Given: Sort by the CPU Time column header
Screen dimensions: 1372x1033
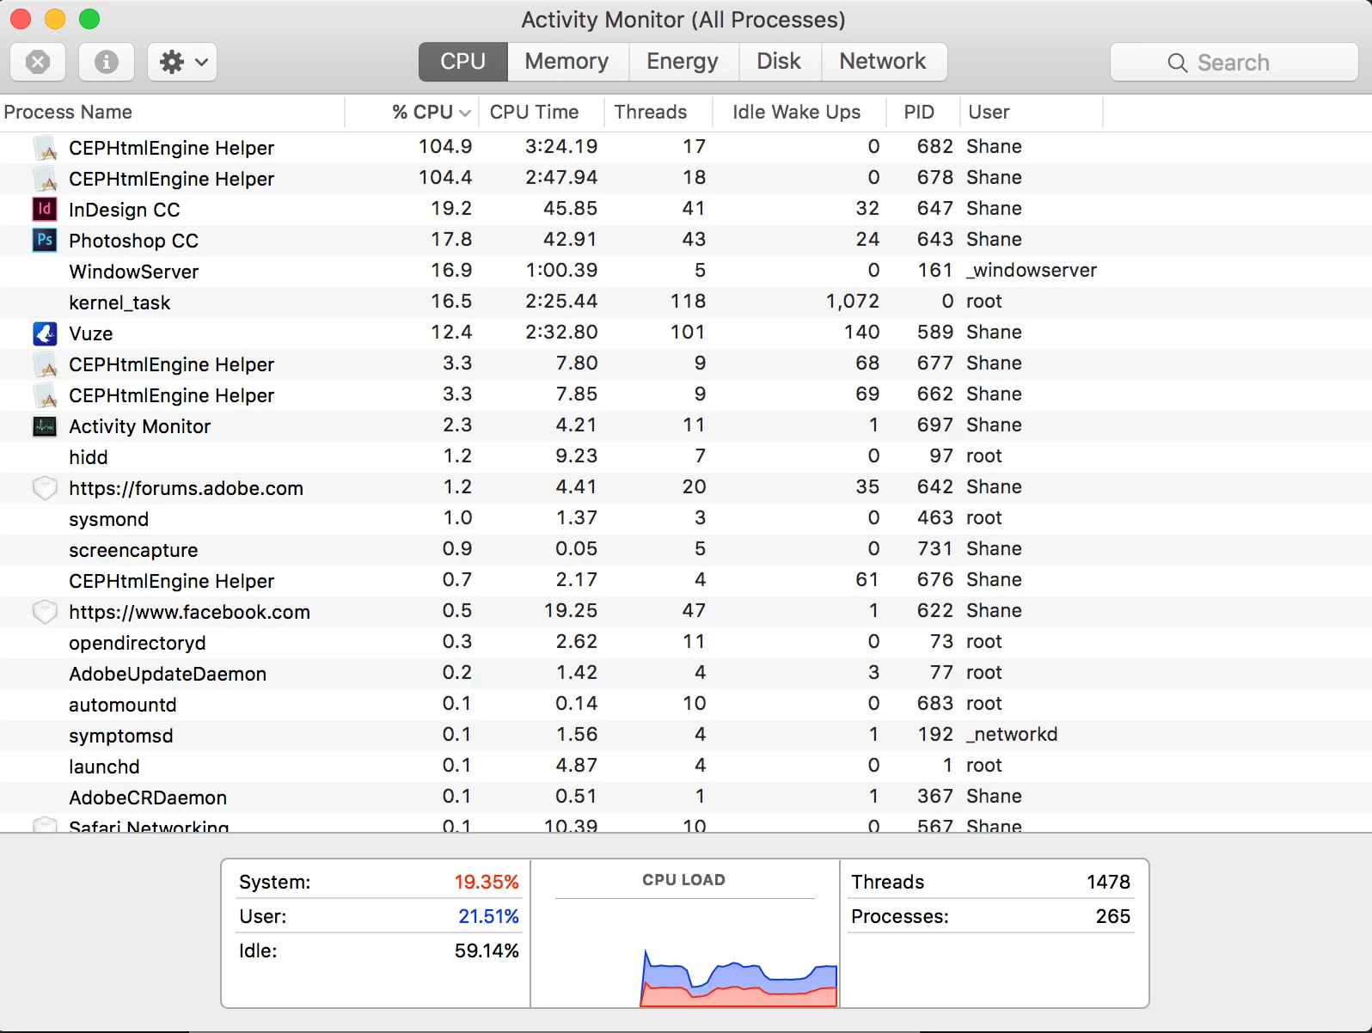Looking at the screenshot, I should tap(542, 113).
